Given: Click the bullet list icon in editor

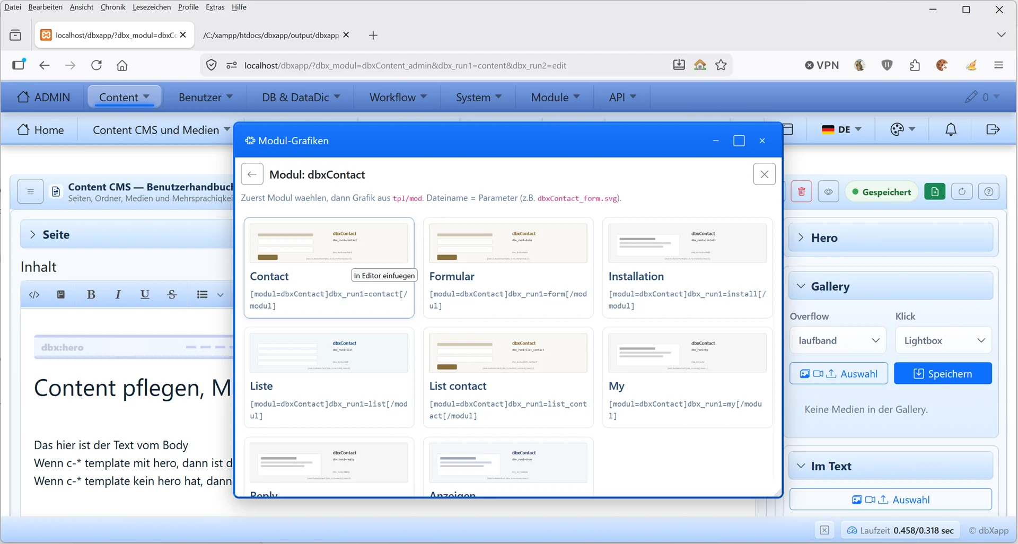Looking at the screenshot, I should click(202, 295).
